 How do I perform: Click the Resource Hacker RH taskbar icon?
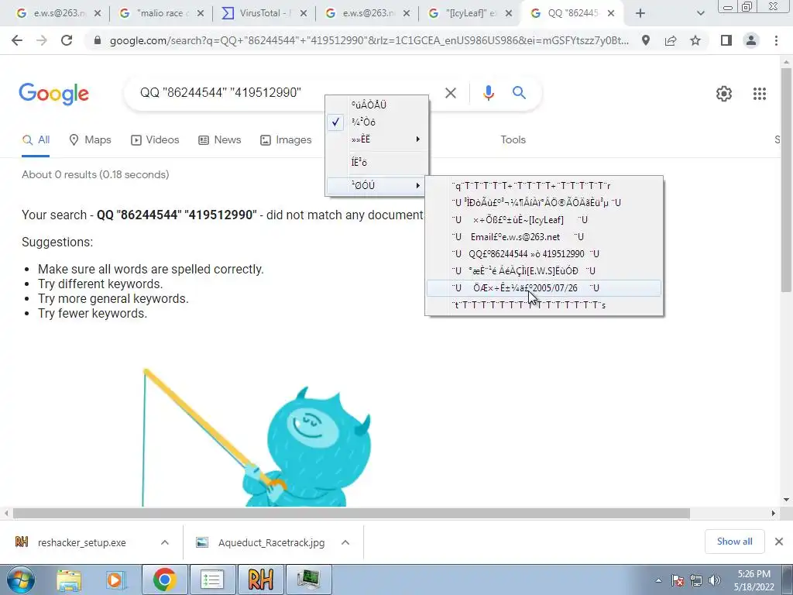(x=260, y=580)
